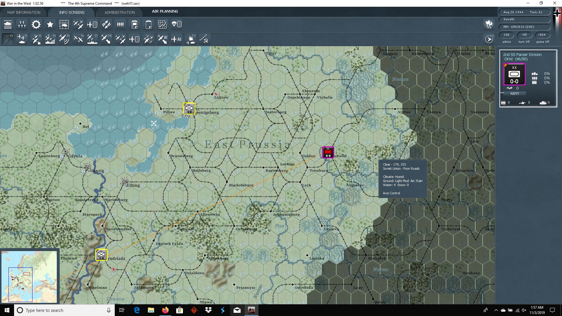The image size is (562, 316).
Task: Open the order of battle tank list icon
Action: point(8,25)
